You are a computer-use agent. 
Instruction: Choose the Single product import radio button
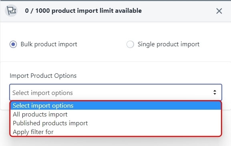pyautogui.click(x=130, y=44)
